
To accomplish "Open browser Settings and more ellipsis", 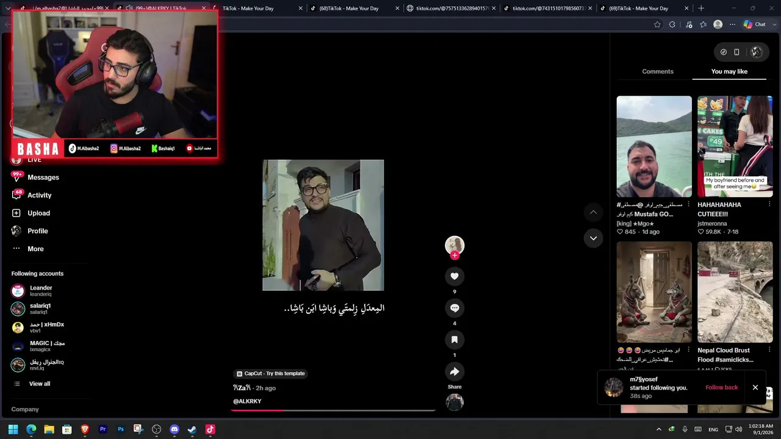I will (731, 24).
